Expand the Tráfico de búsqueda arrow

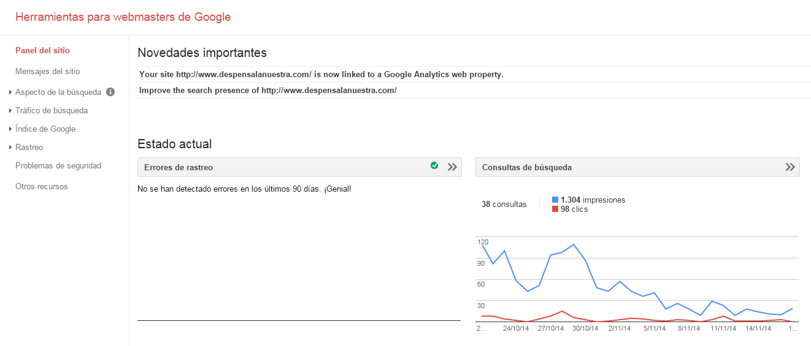[10, 111]
